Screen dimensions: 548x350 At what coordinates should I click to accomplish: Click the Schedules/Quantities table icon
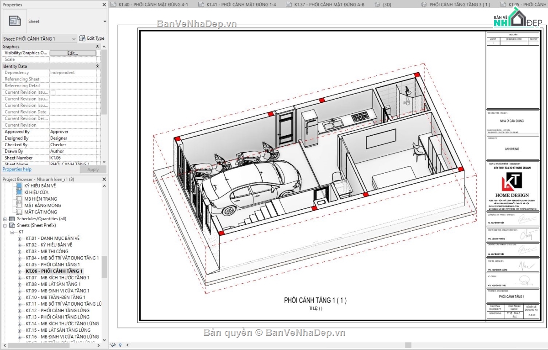coord(12,219)
